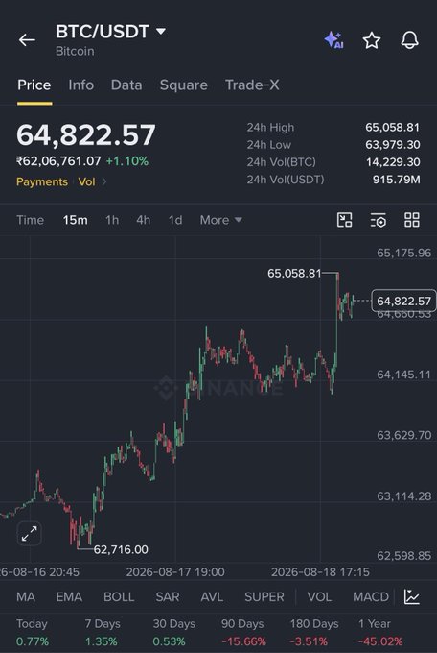This screenshot has height=653, width=437.
Task: Select the 15m interval
Action: [76, 220]
